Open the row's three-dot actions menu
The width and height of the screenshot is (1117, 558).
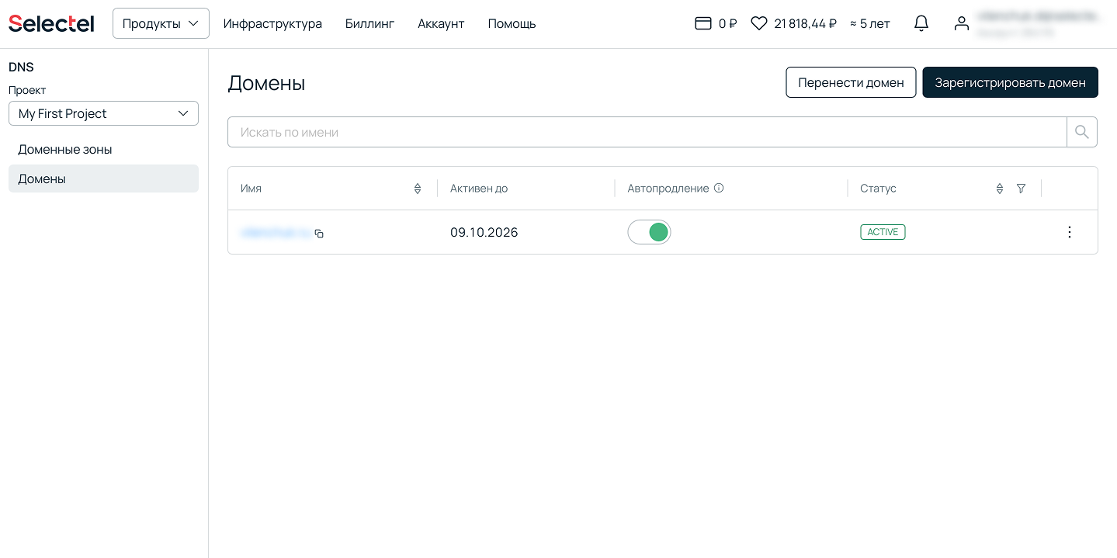(1069, 232)
